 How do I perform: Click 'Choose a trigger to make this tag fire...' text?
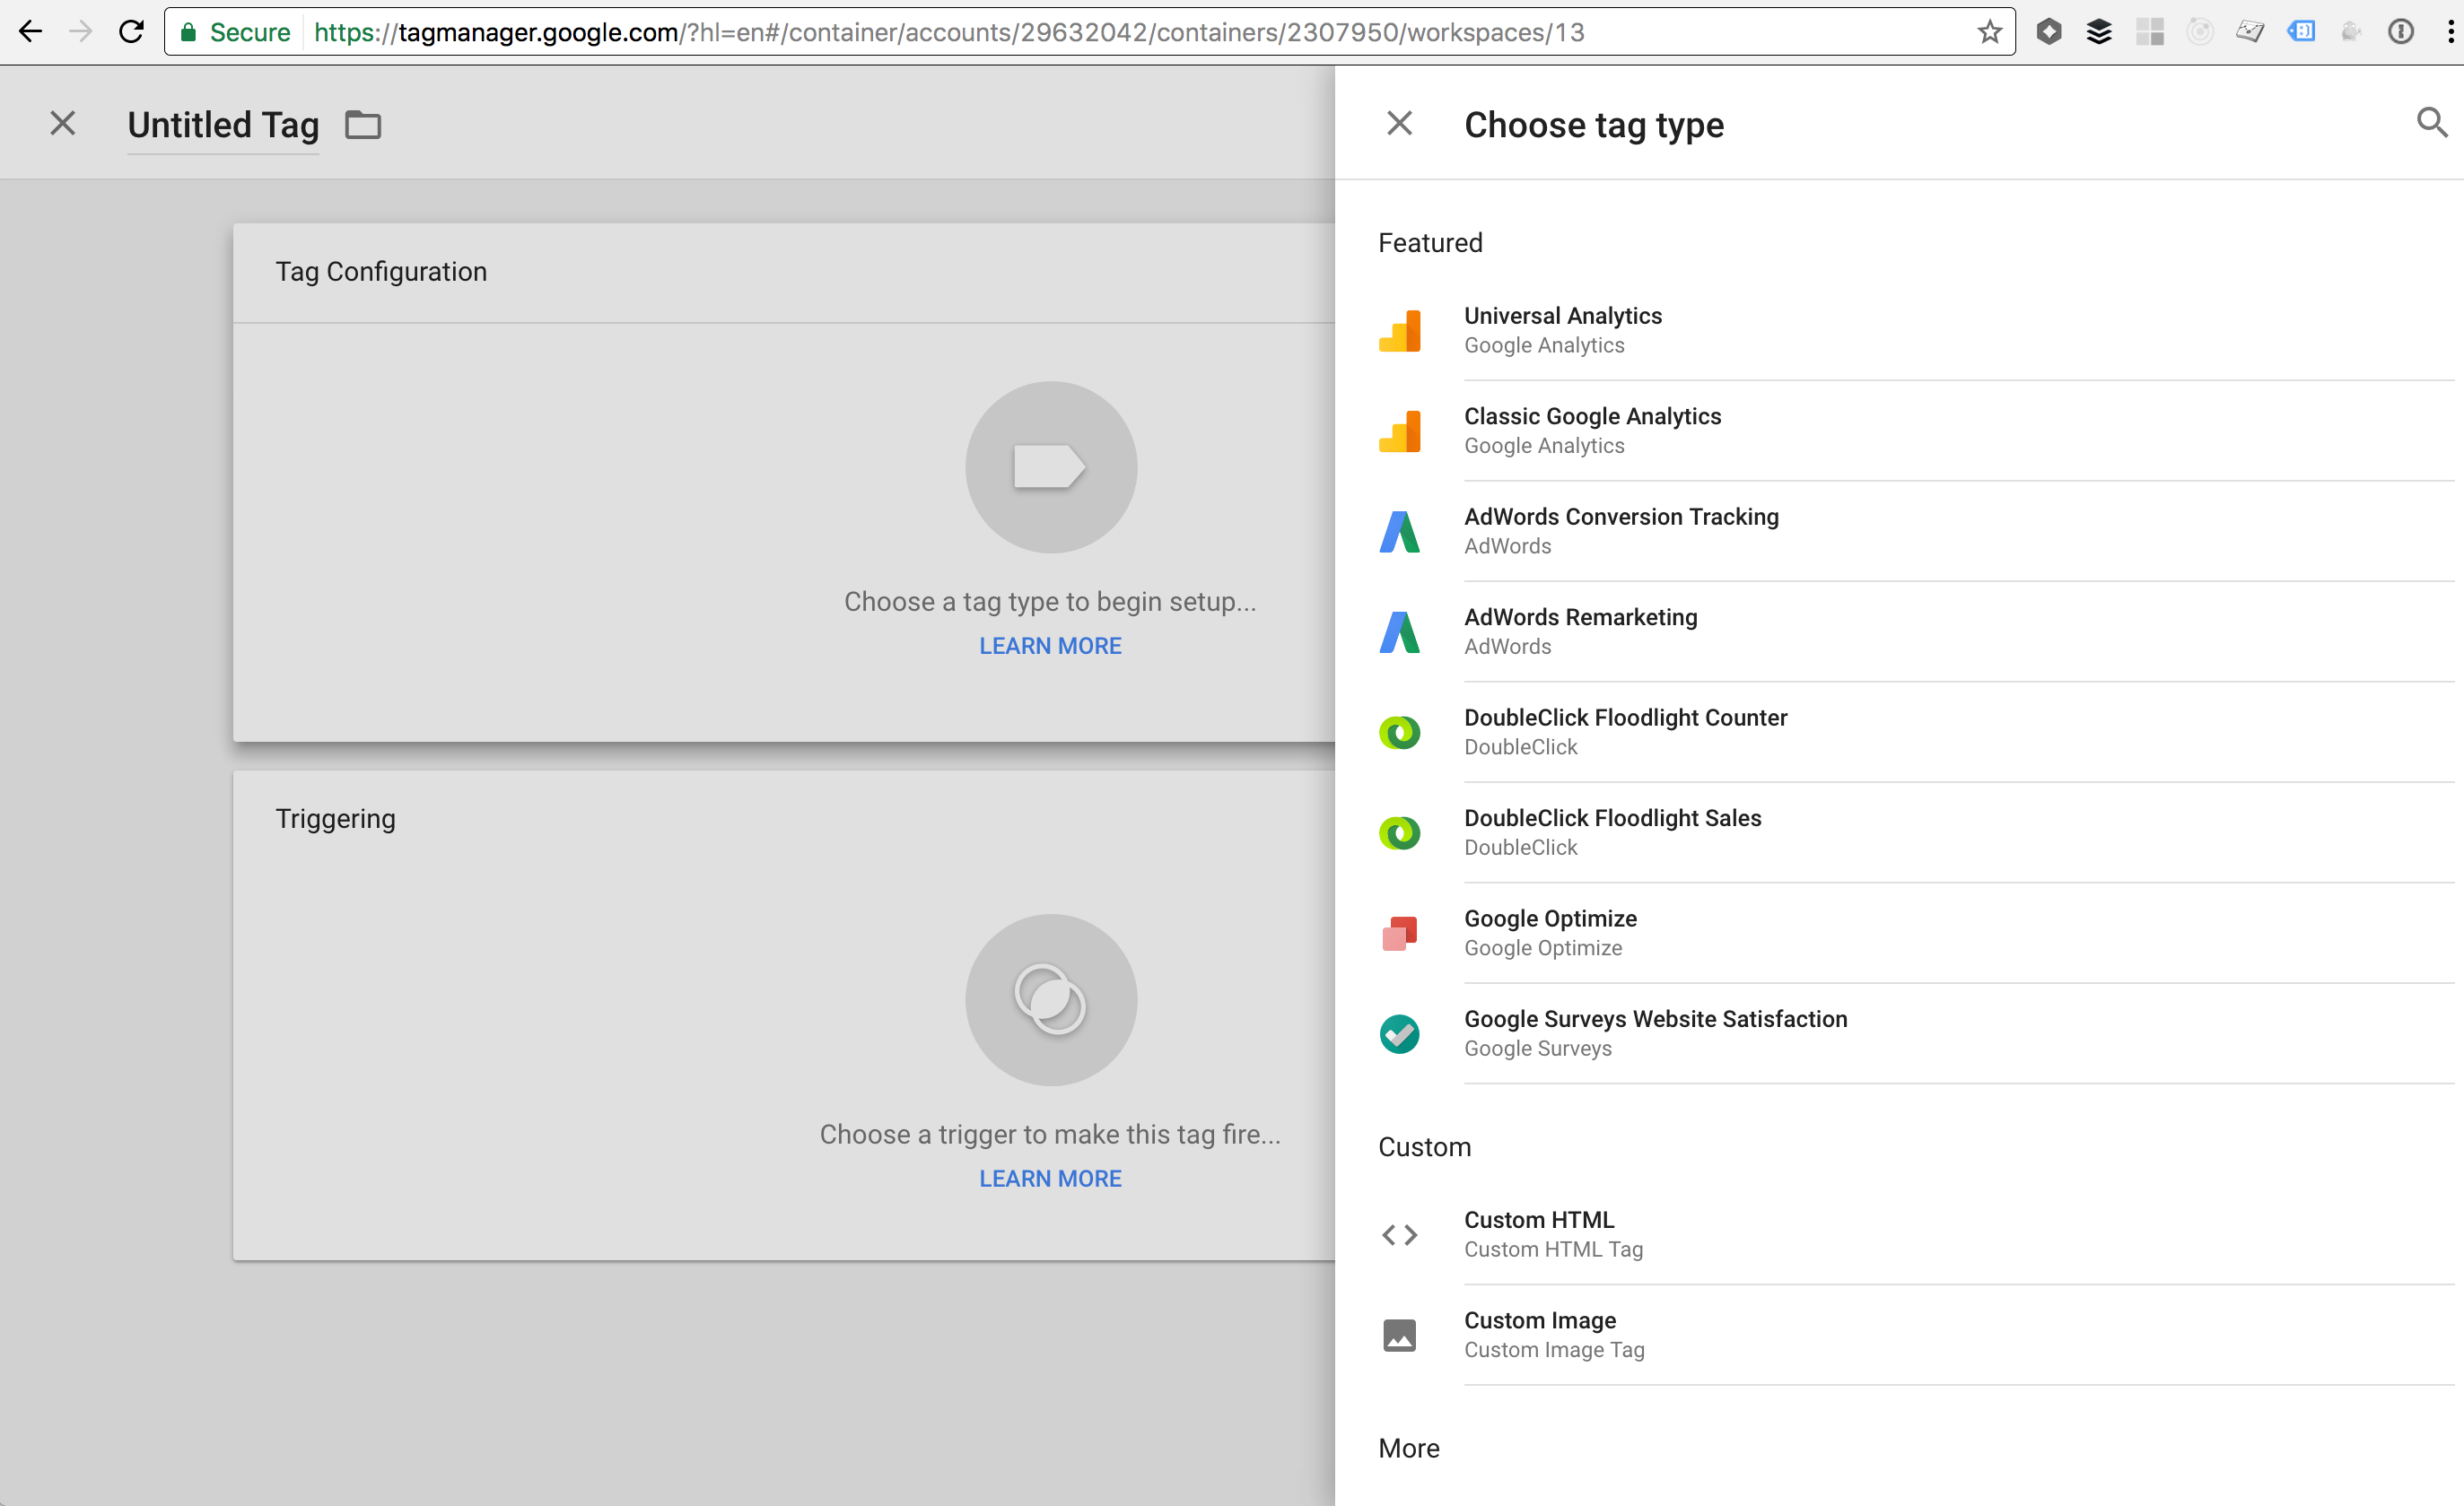point(1050,1135)
